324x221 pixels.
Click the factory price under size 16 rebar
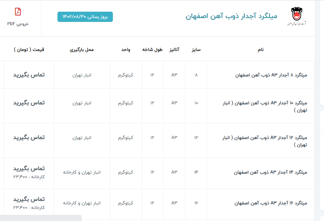pos(29,208)
